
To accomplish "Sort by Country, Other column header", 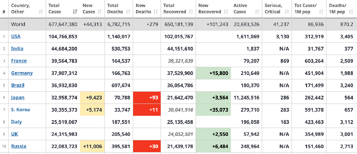I will tap(41, 12).
